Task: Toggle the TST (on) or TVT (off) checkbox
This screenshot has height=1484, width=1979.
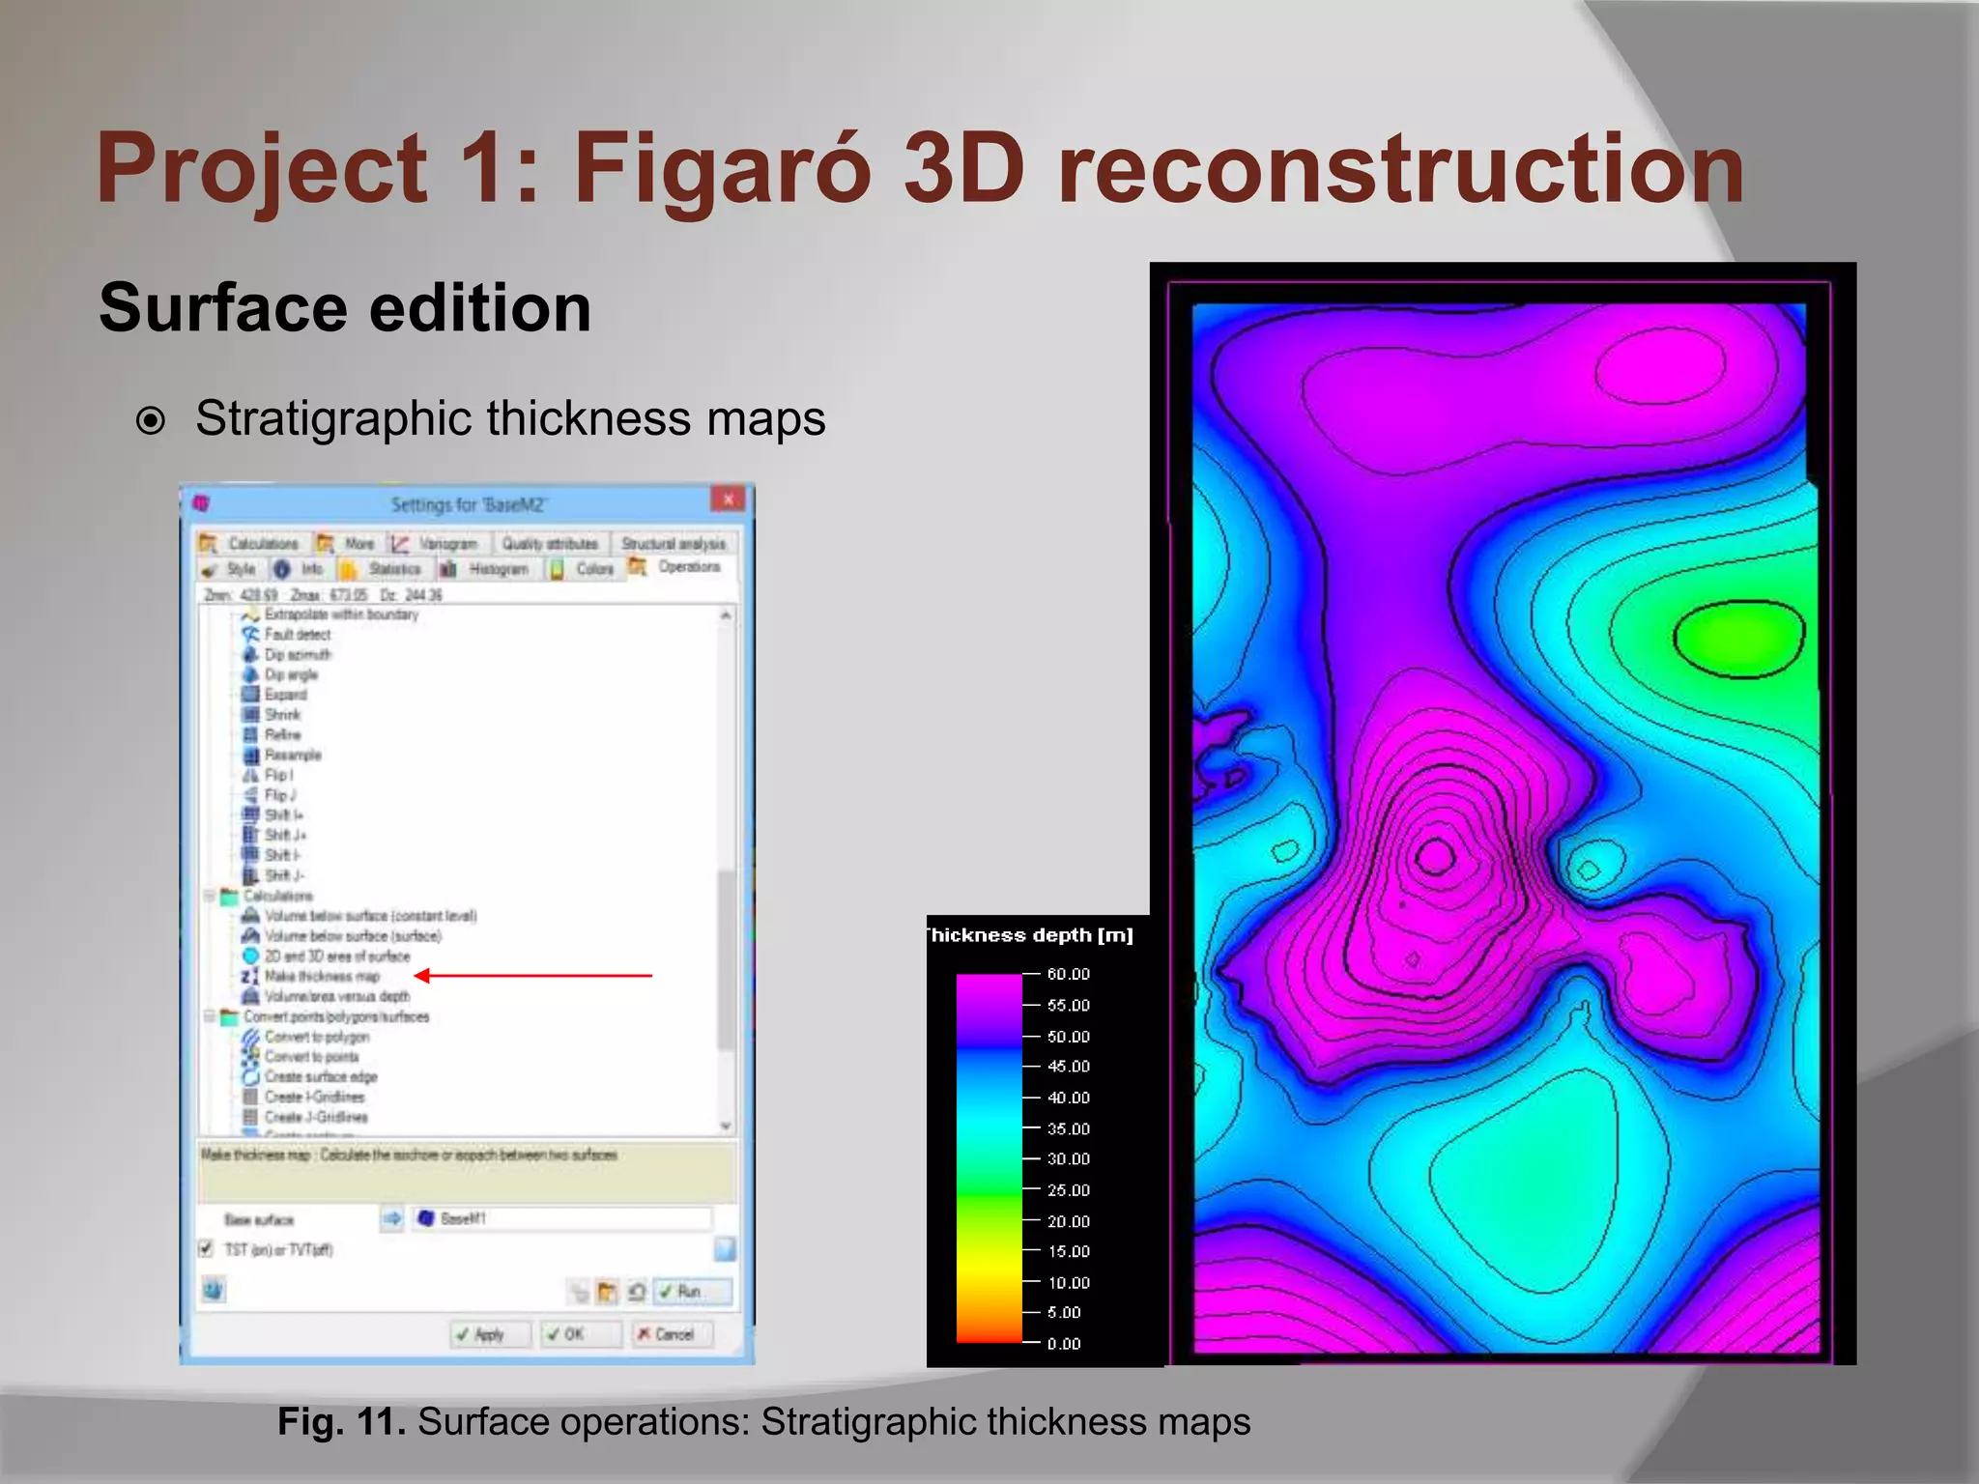Action: tap(206, 1248)
